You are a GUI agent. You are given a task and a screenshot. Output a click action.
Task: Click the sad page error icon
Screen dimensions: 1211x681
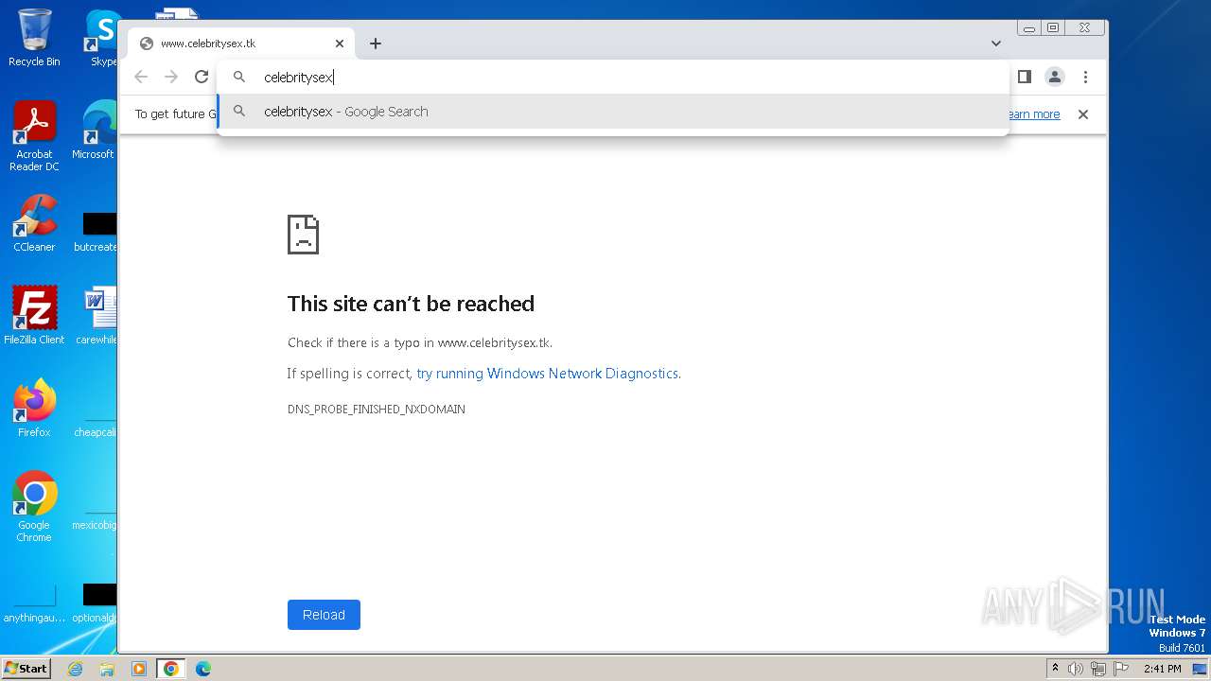[304, 235]
